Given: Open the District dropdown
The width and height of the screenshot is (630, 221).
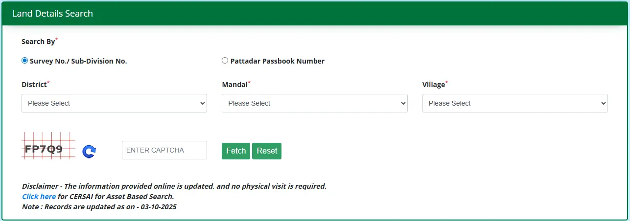Looking at the screenshot, I should [x=114, y=103].
